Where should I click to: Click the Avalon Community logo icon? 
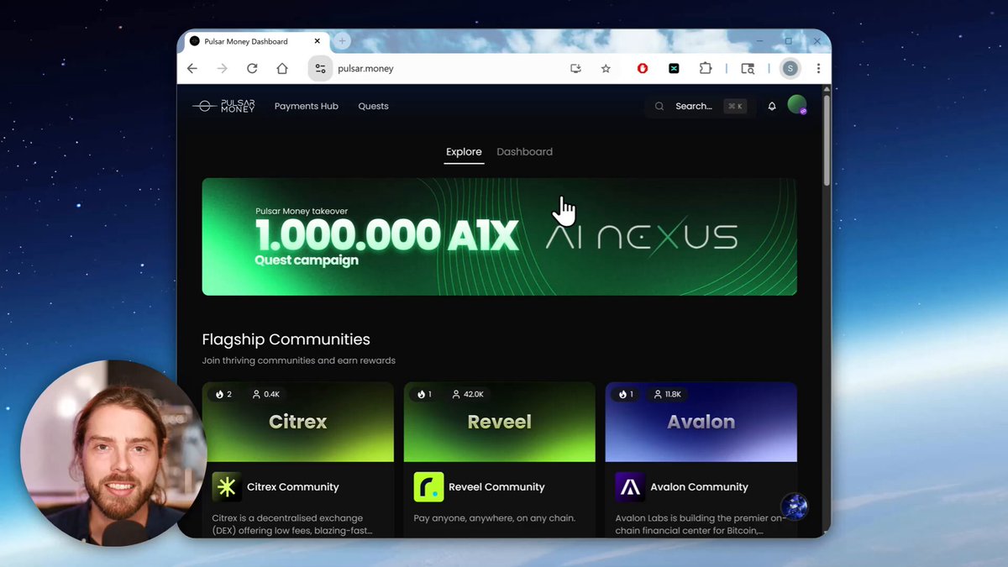pyautogui.click(x=630, y=487)
